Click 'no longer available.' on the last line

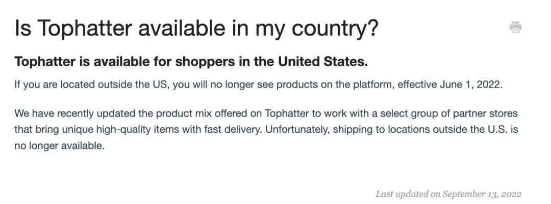(x=59, y=145)
